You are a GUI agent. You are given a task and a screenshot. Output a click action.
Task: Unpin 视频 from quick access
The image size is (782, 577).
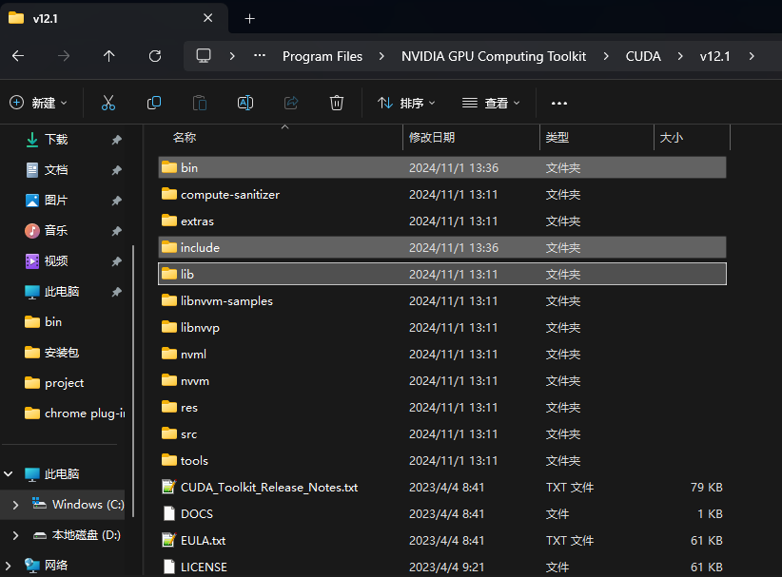(117, 261)
